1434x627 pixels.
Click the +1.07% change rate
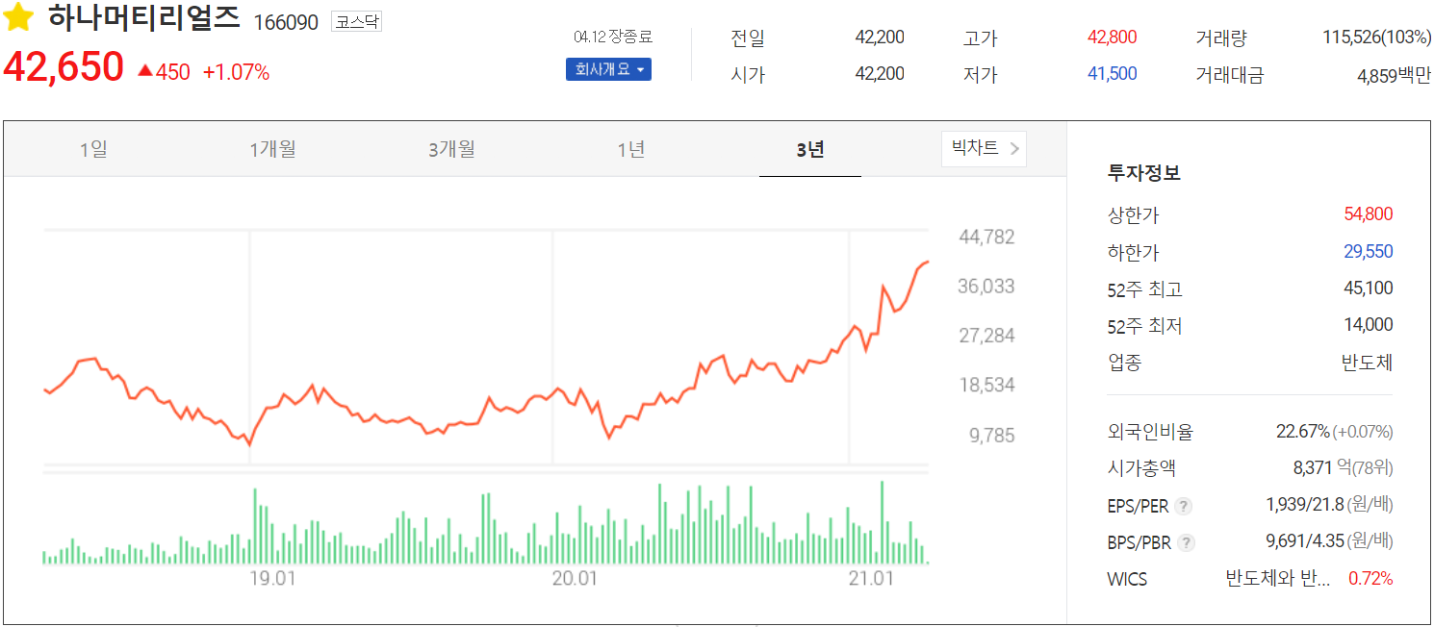pos(236,71)
